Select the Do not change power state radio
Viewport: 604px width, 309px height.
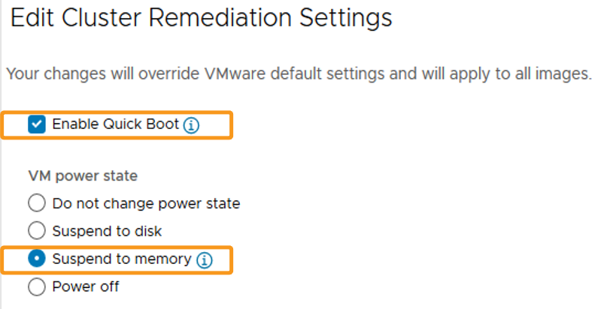click(x=37, y=203)
